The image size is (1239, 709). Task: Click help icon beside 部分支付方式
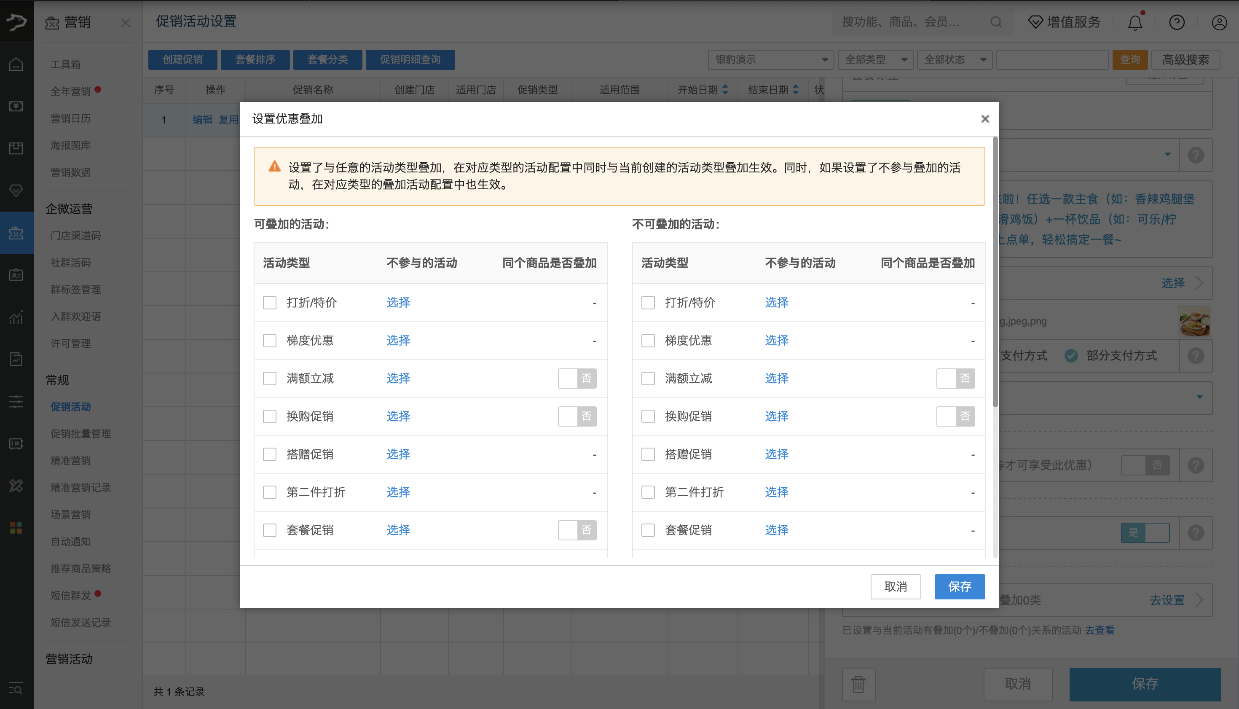click(x=1196, y=355)
